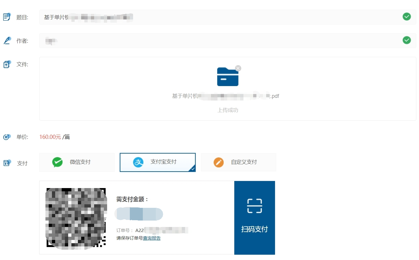Click the WeChat logo icon
Viewport: 419px width, 260px height.
(x=57, y=162)
